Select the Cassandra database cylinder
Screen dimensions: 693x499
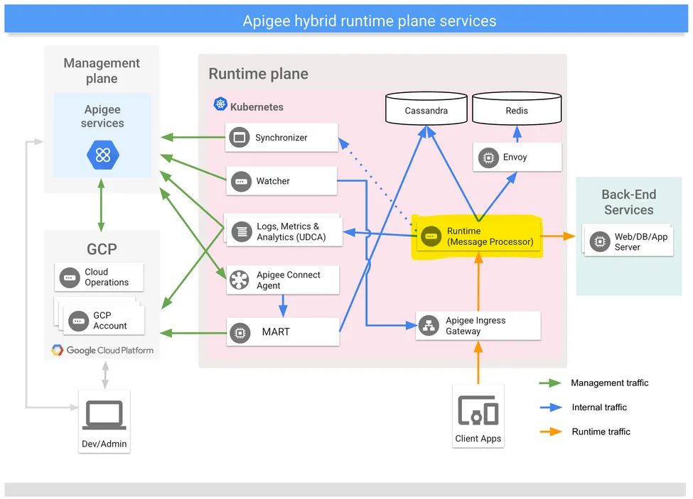click(x=426, y=108)
